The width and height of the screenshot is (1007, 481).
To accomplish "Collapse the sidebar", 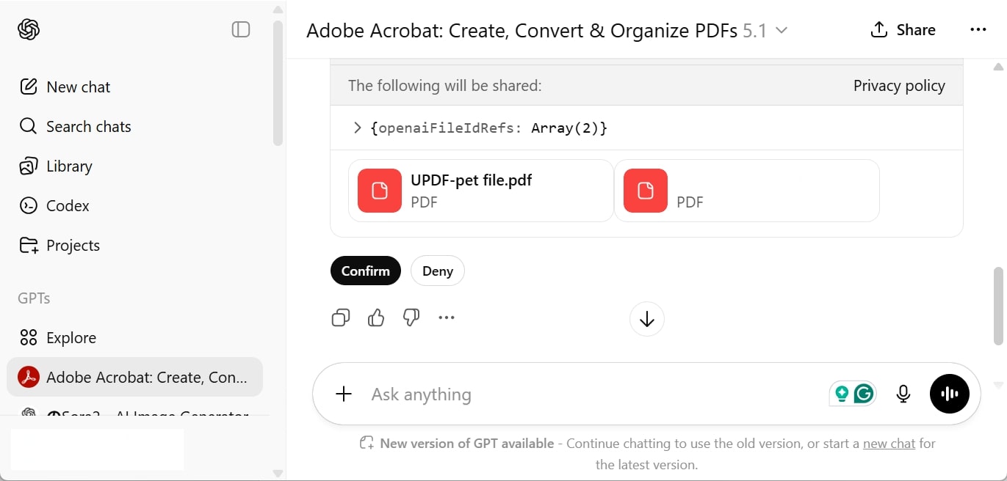I will coord(240,29).
